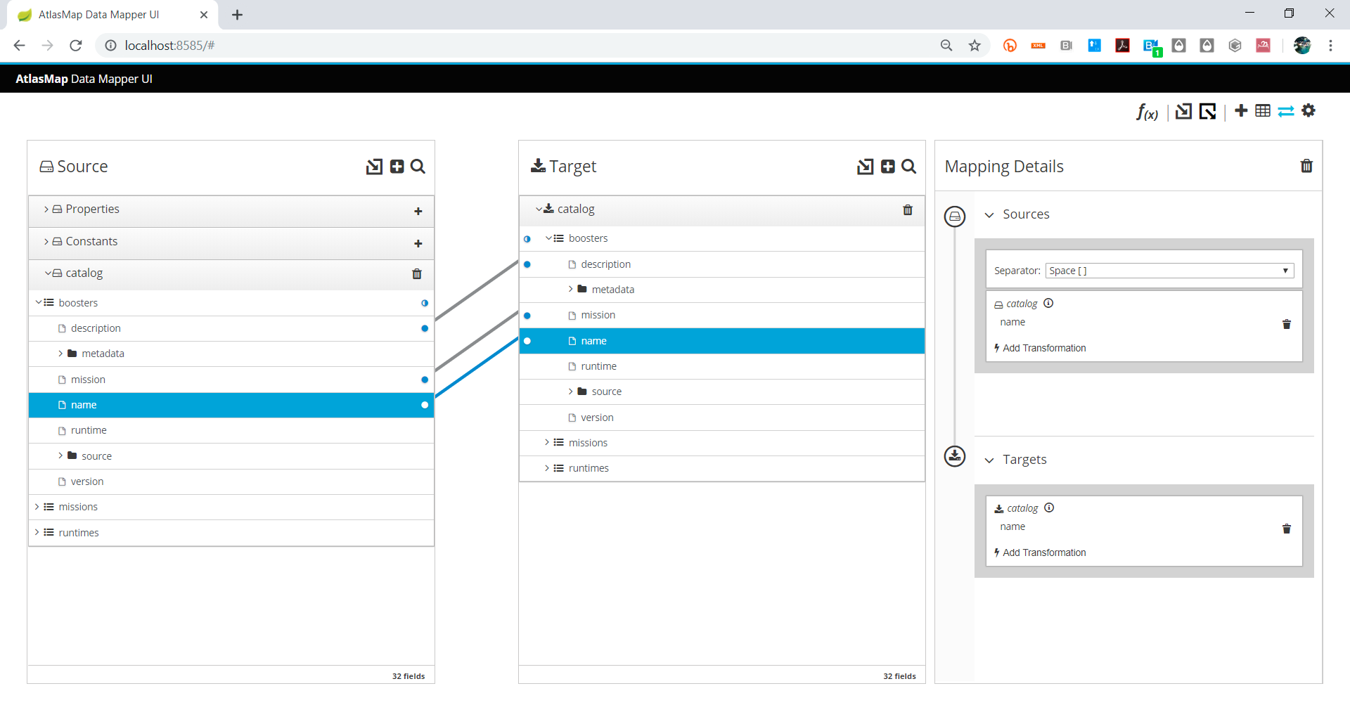The image size is (1350, 724).
Task: Click the import icon in the Target panel header
Action: (x=864, y=167)
